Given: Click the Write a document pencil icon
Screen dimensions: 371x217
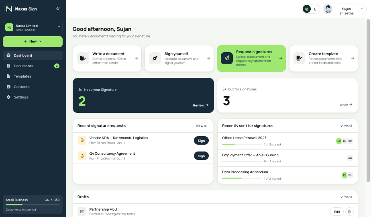Looking at the screenshot, I should tap(83, 58).
